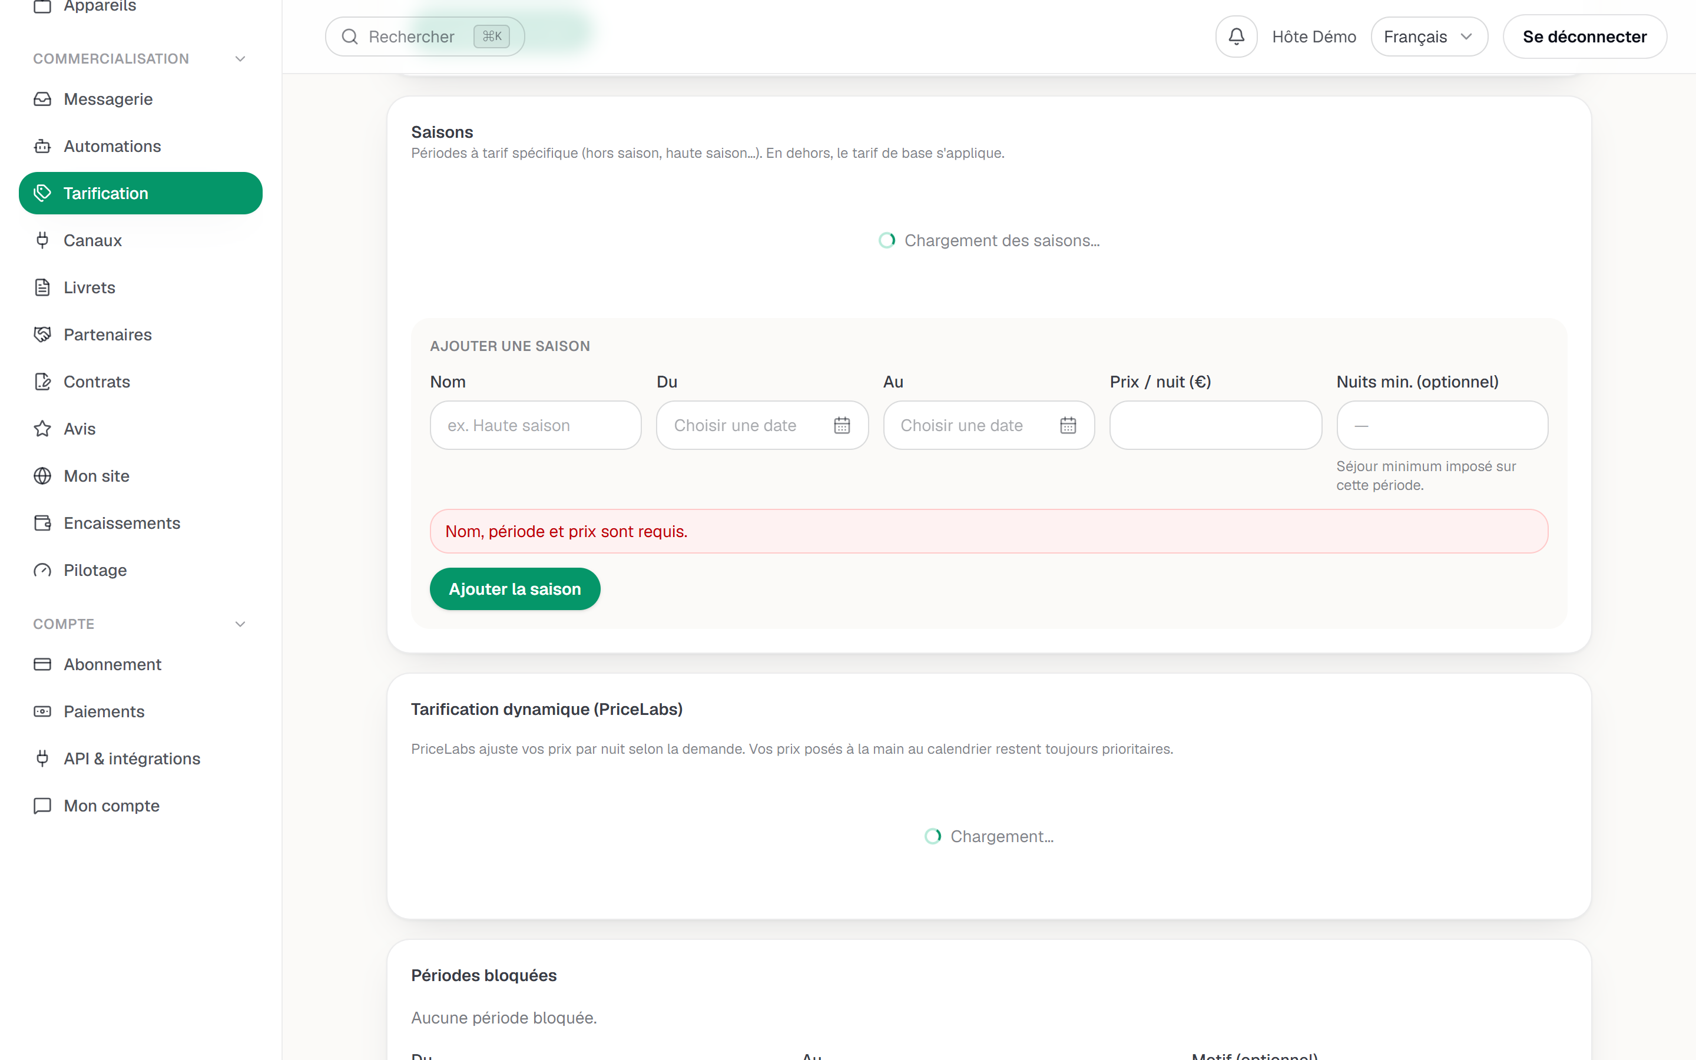Click the search magnifier icon

(350, 37)
